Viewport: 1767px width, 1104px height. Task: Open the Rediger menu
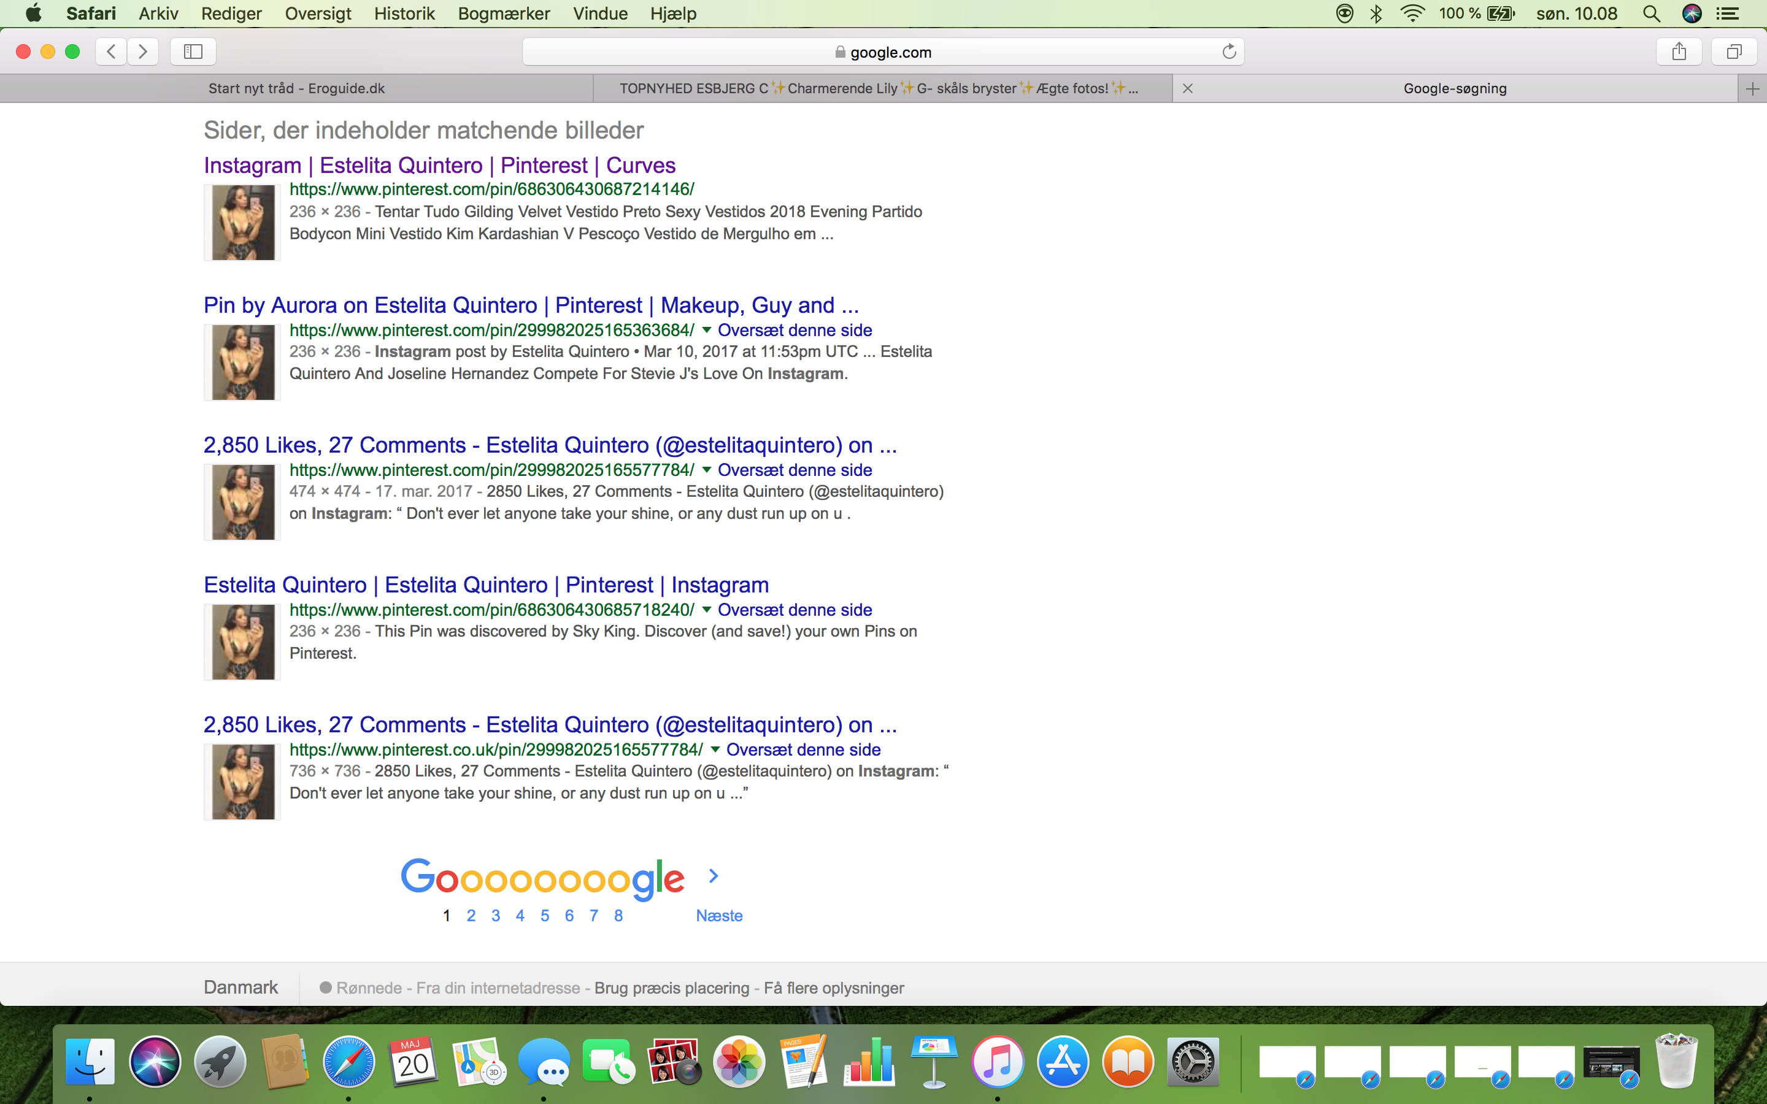pyautogui.click(x=231, y=13)
